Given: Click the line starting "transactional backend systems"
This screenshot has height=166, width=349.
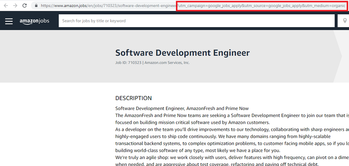Looking at the screenshot, I should [232, 144].
